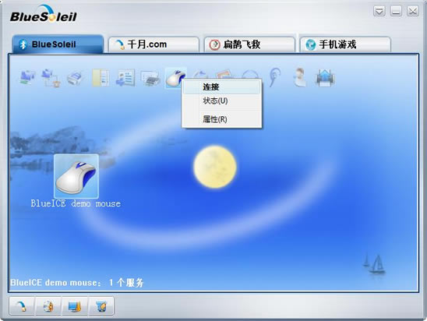Viewport: 427px width, 321px height.
Task: Select the fax machine service icon
Action: coord(75,78)
